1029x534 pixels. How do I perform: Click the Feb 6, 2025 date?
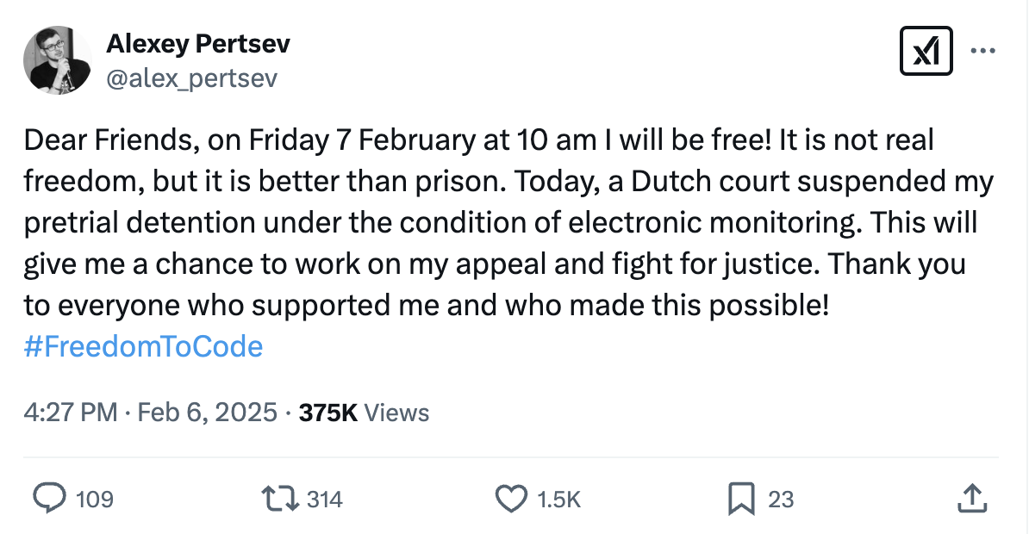(208, 413)
